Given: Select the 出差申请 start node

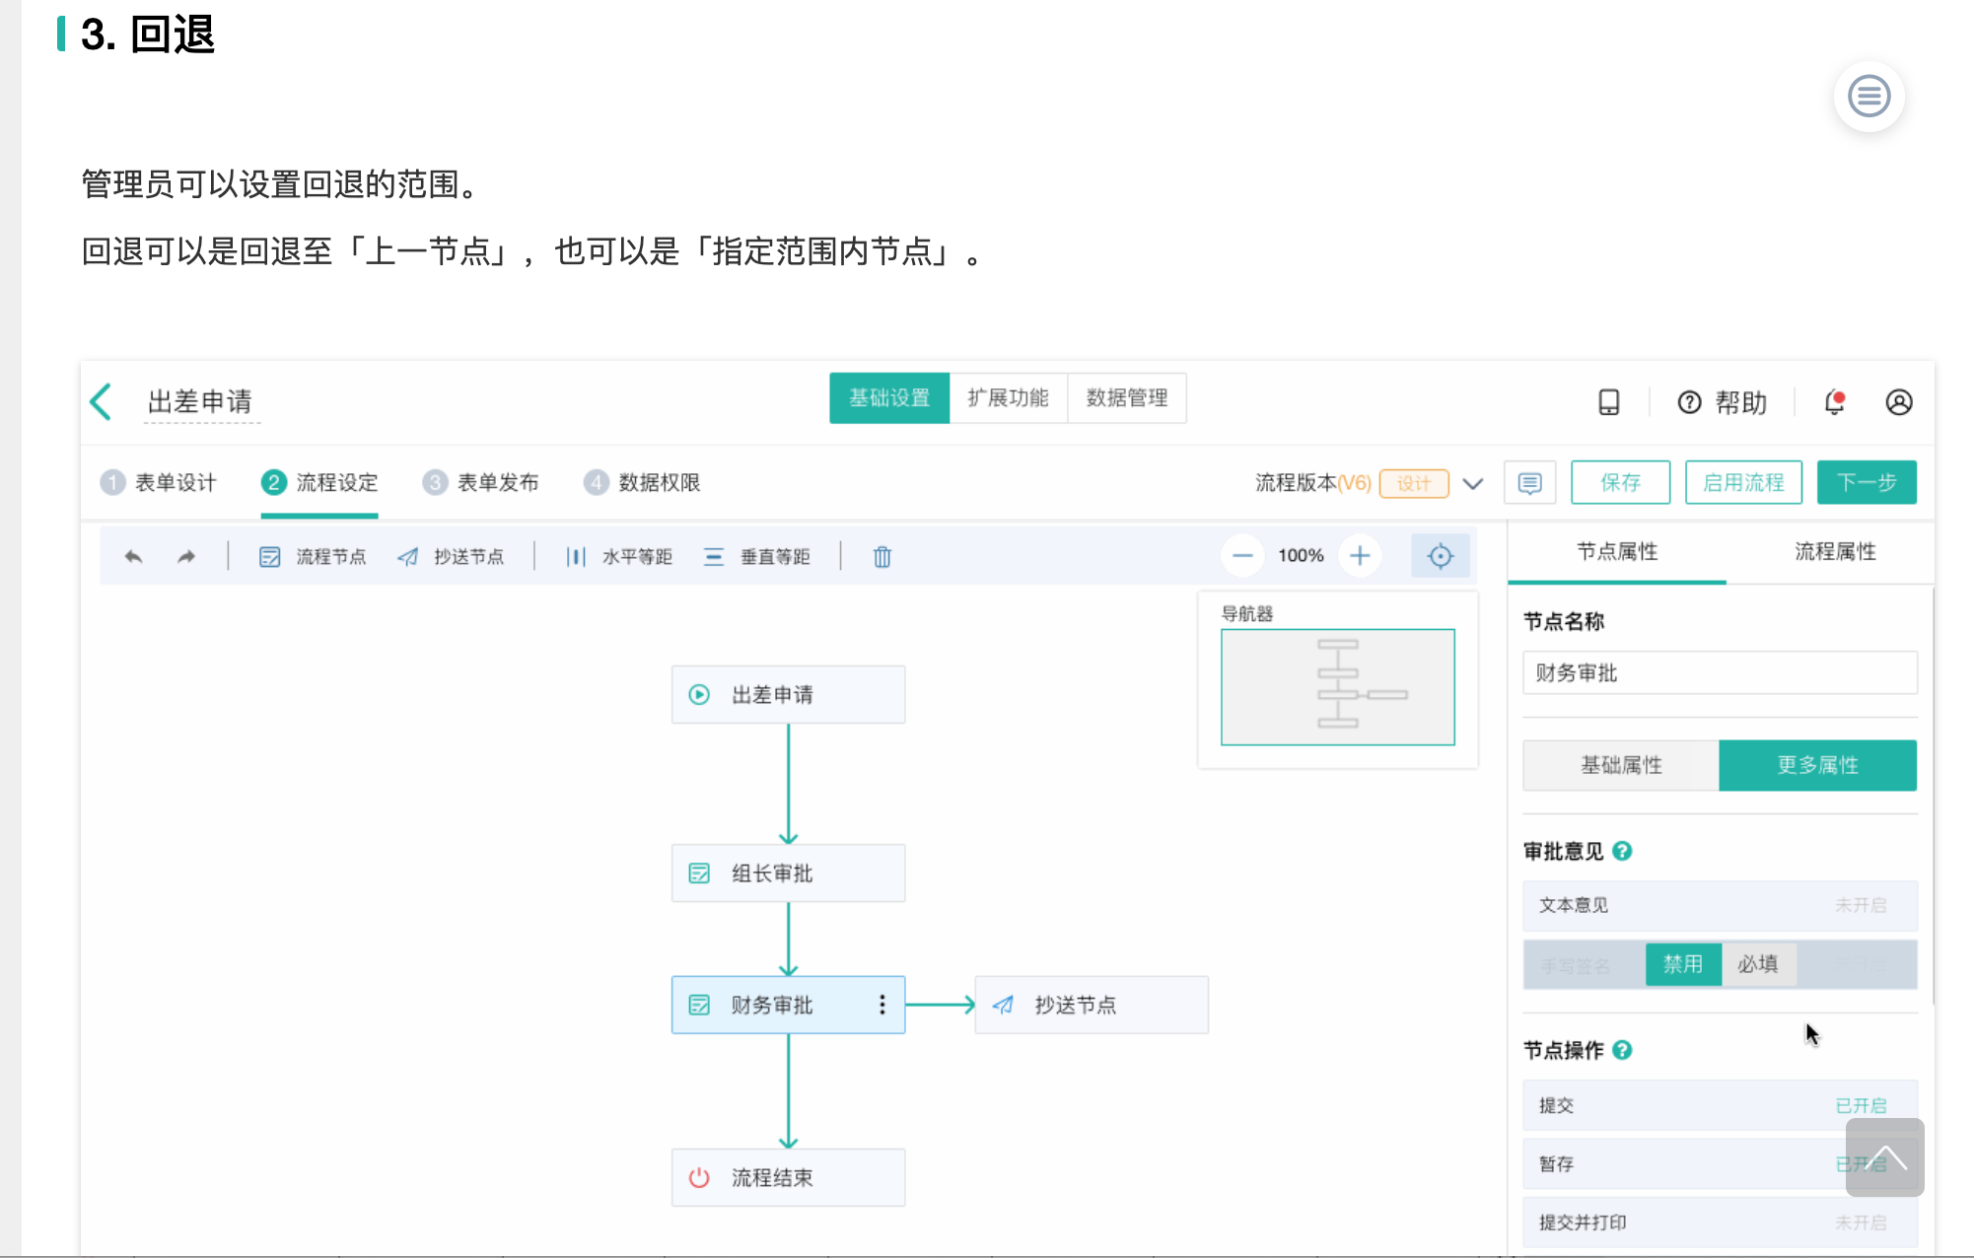Looking at the screenshot, I should point(788,694).
